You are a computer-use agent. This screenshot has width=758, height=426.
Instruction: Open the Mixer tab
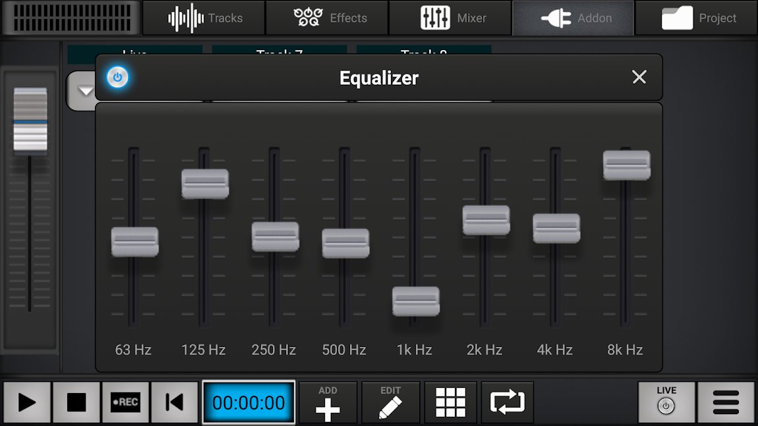click(x=450, y=18)
